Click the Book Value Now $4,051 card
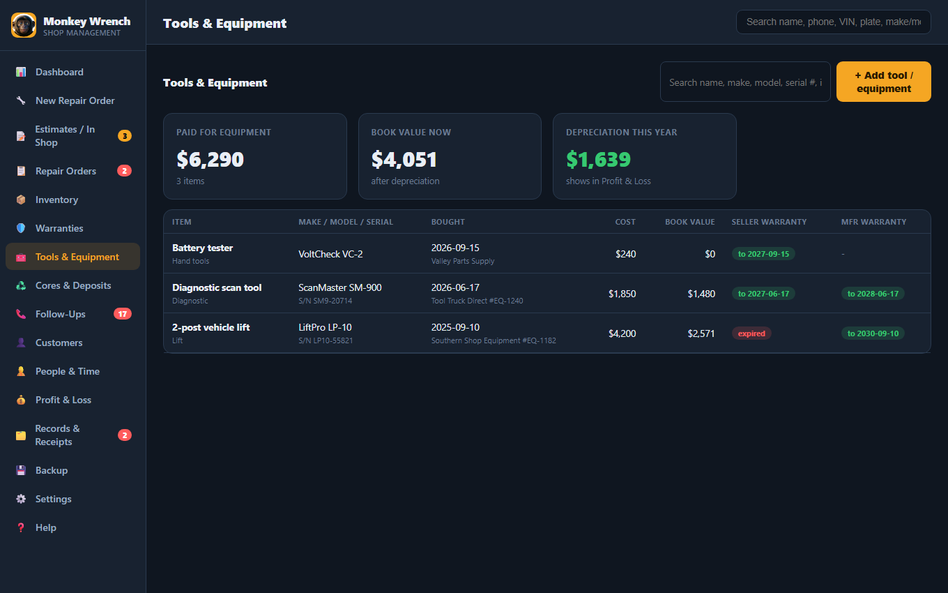 pyautogui.click(x=450, y=156)
